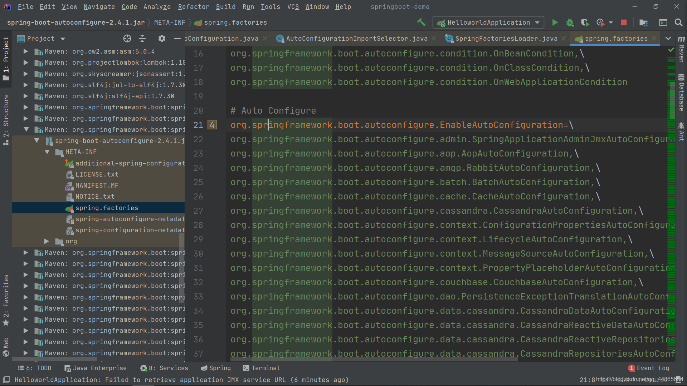Show the hidden editor tabs list
This screenshot has width=687, height=386.
[668, 39]
